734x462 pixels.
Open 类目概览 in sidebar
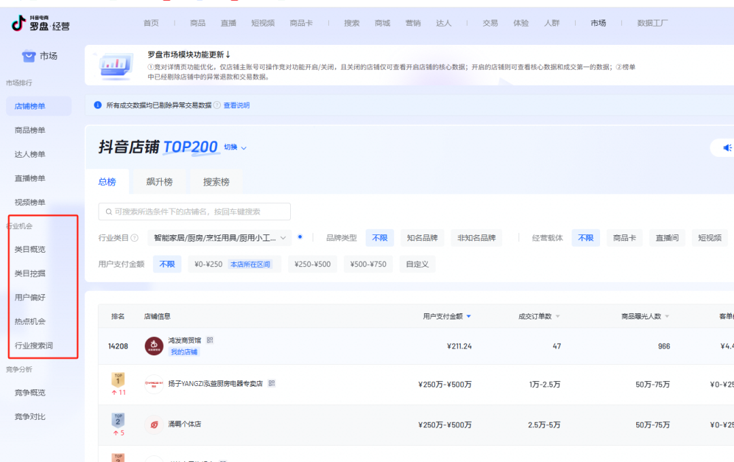30,249
